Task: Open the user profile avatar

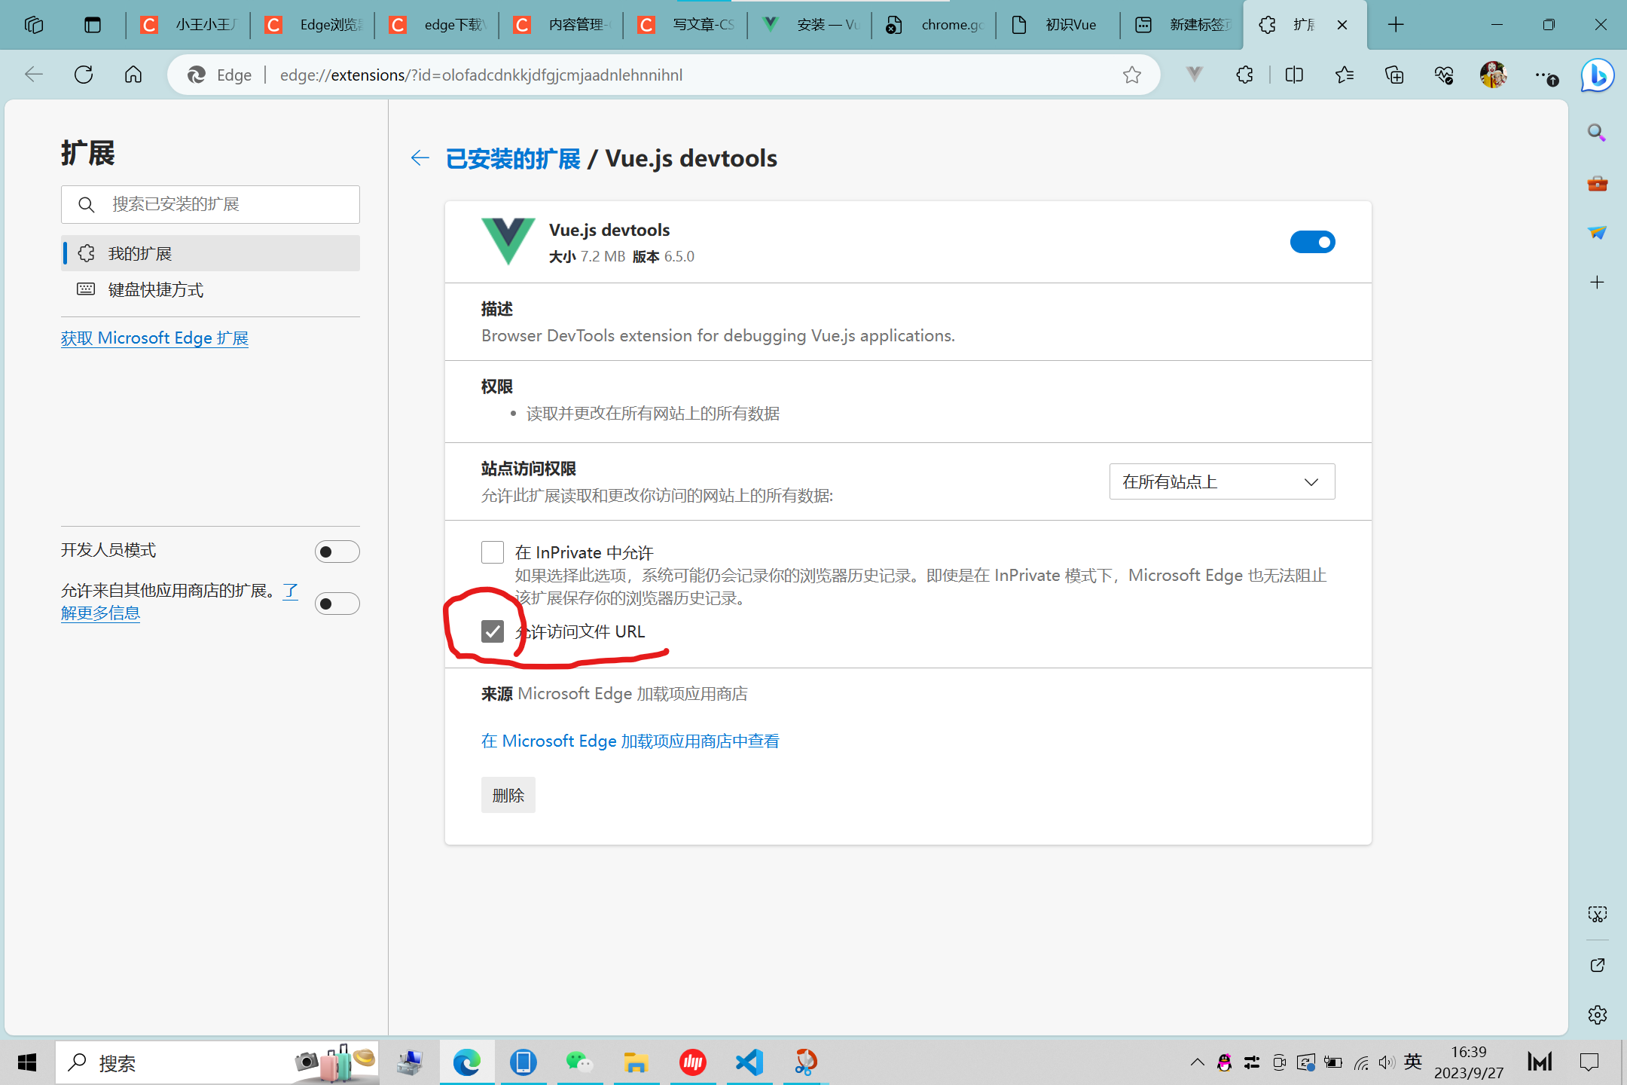Action: tap(1493, 75)
